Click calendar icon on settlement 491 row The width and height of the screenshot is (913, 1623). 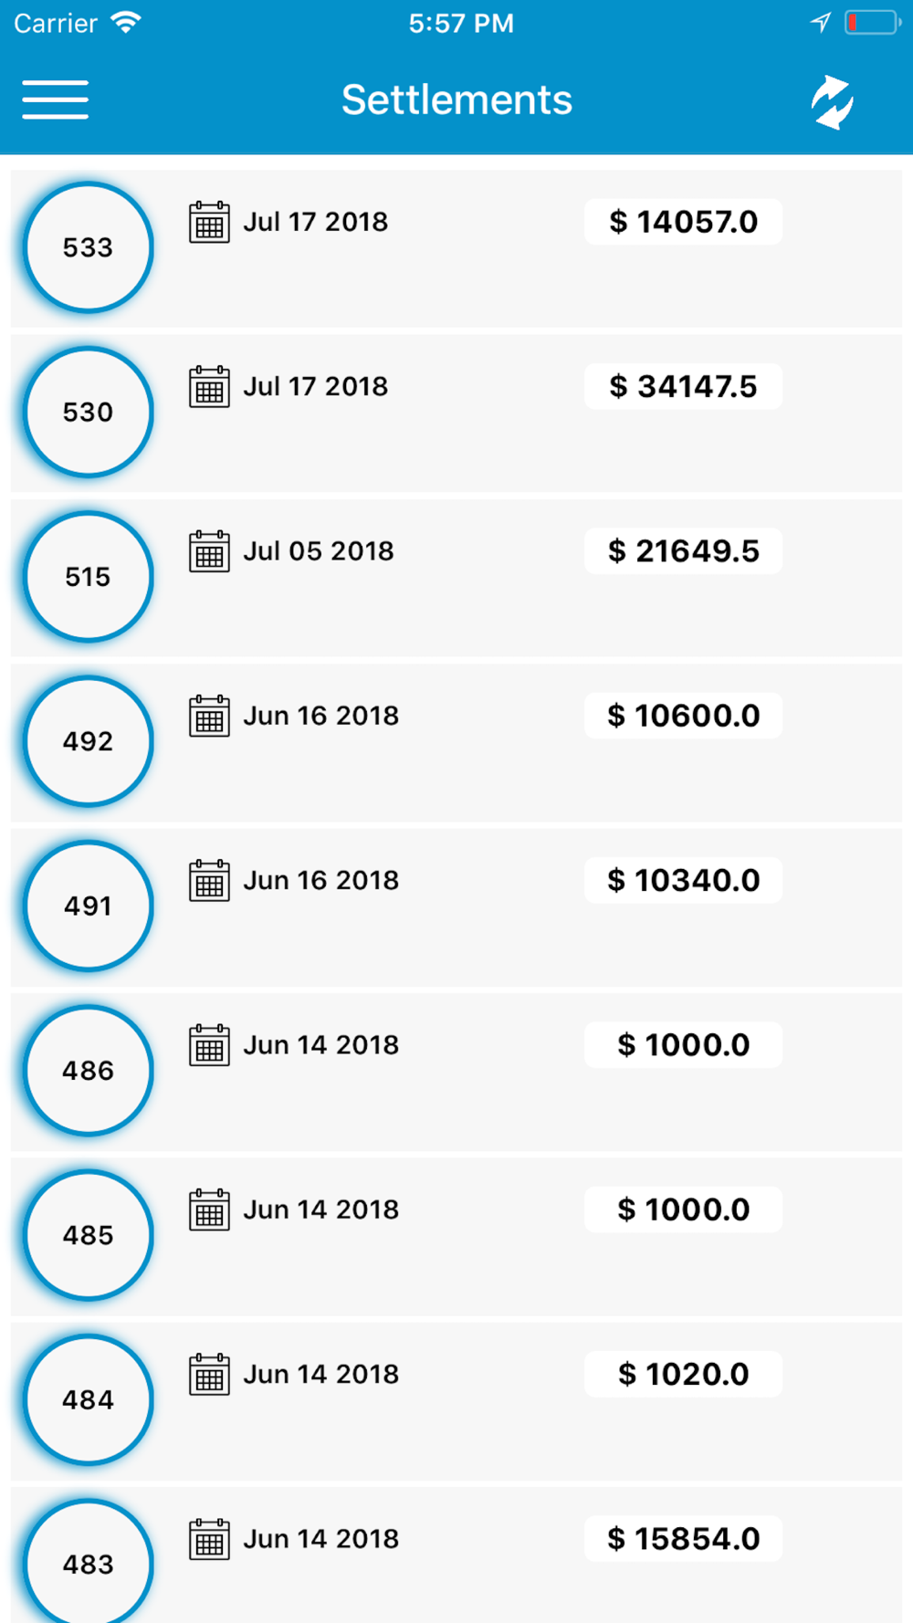(x=209, y=881)
